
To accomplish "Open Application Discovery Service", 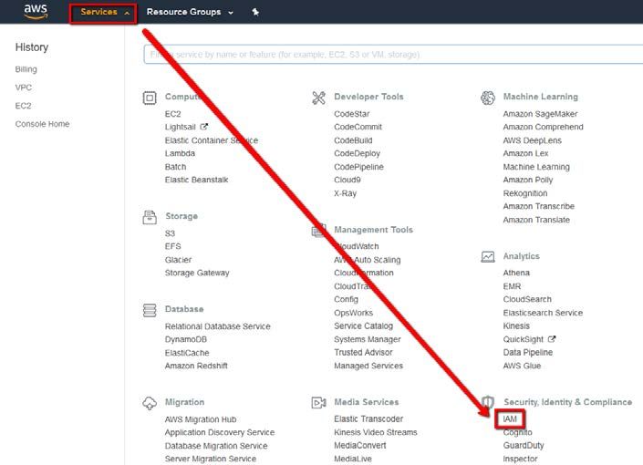I will coord(220,432).
